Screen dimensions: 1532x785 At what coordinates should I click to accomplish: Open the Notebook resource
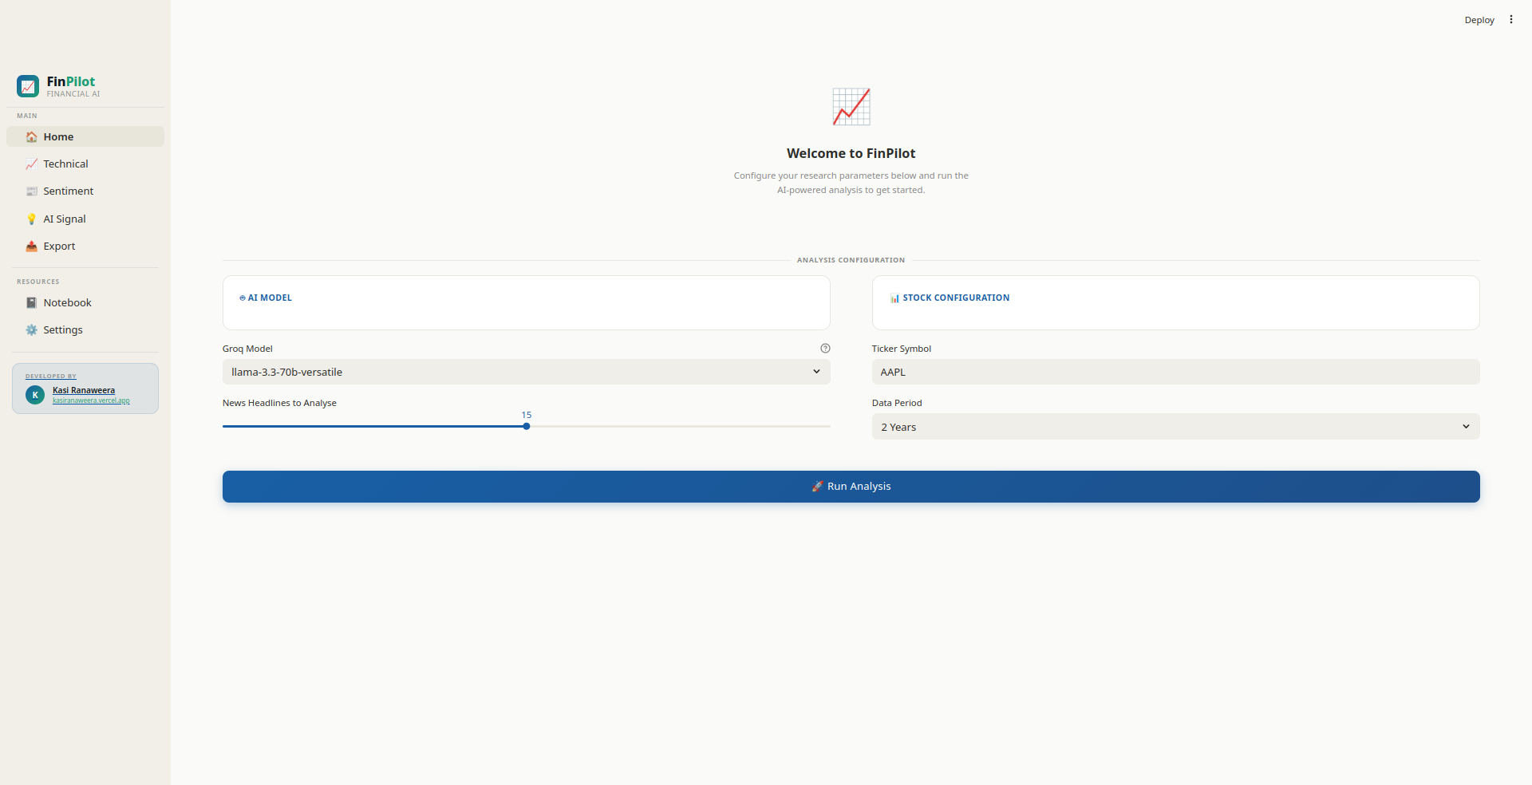click(x=85, y=303)
